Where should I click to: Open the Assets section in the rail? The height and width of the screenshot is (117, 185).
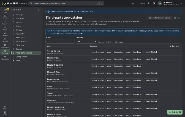click(5, 16)
